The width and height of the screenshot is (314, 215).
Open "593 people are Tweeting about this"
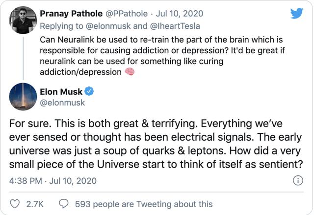tap(144, 204)
